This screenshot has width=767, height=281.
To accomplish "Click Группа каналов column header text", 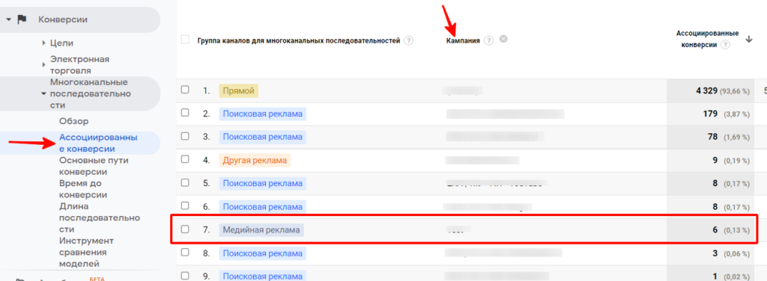I will pos(299,41).
